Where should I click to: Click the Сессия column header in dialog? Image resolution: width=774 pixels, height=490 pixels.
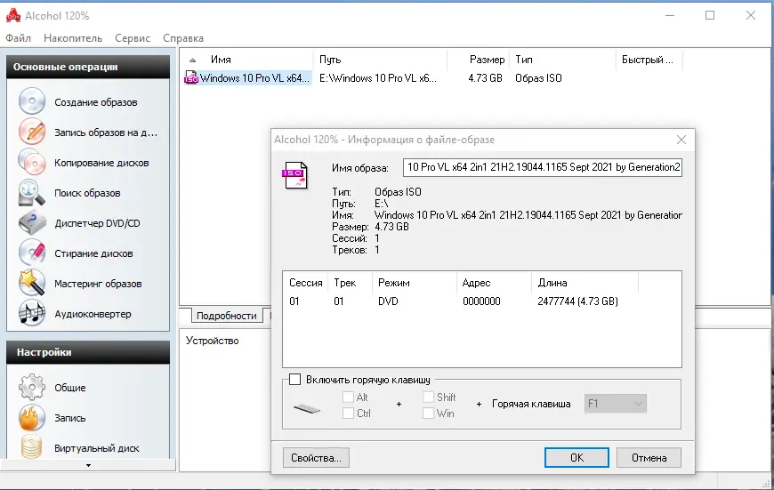(305, 283)
